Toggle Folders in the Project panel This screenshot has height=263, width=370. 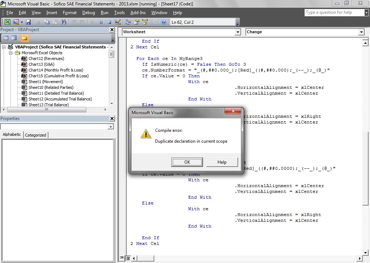24,38
